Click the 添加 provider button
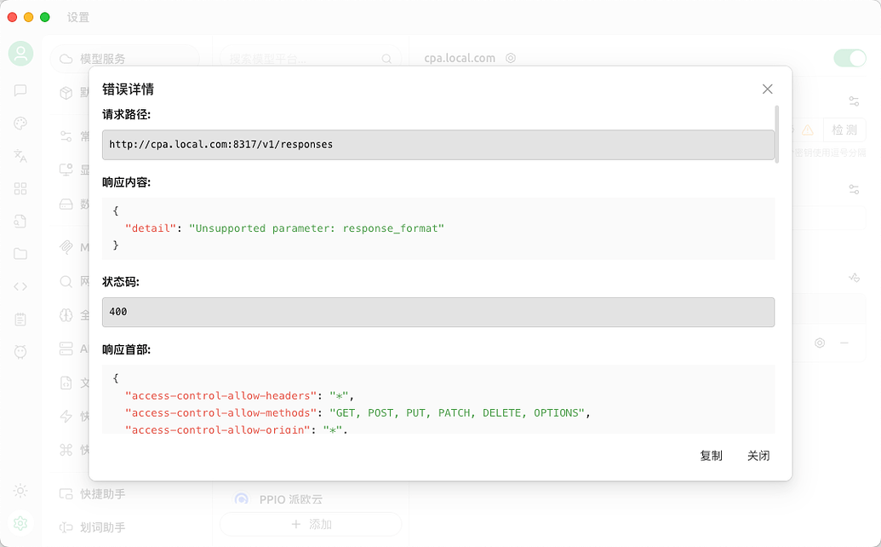 coord(311,525)
